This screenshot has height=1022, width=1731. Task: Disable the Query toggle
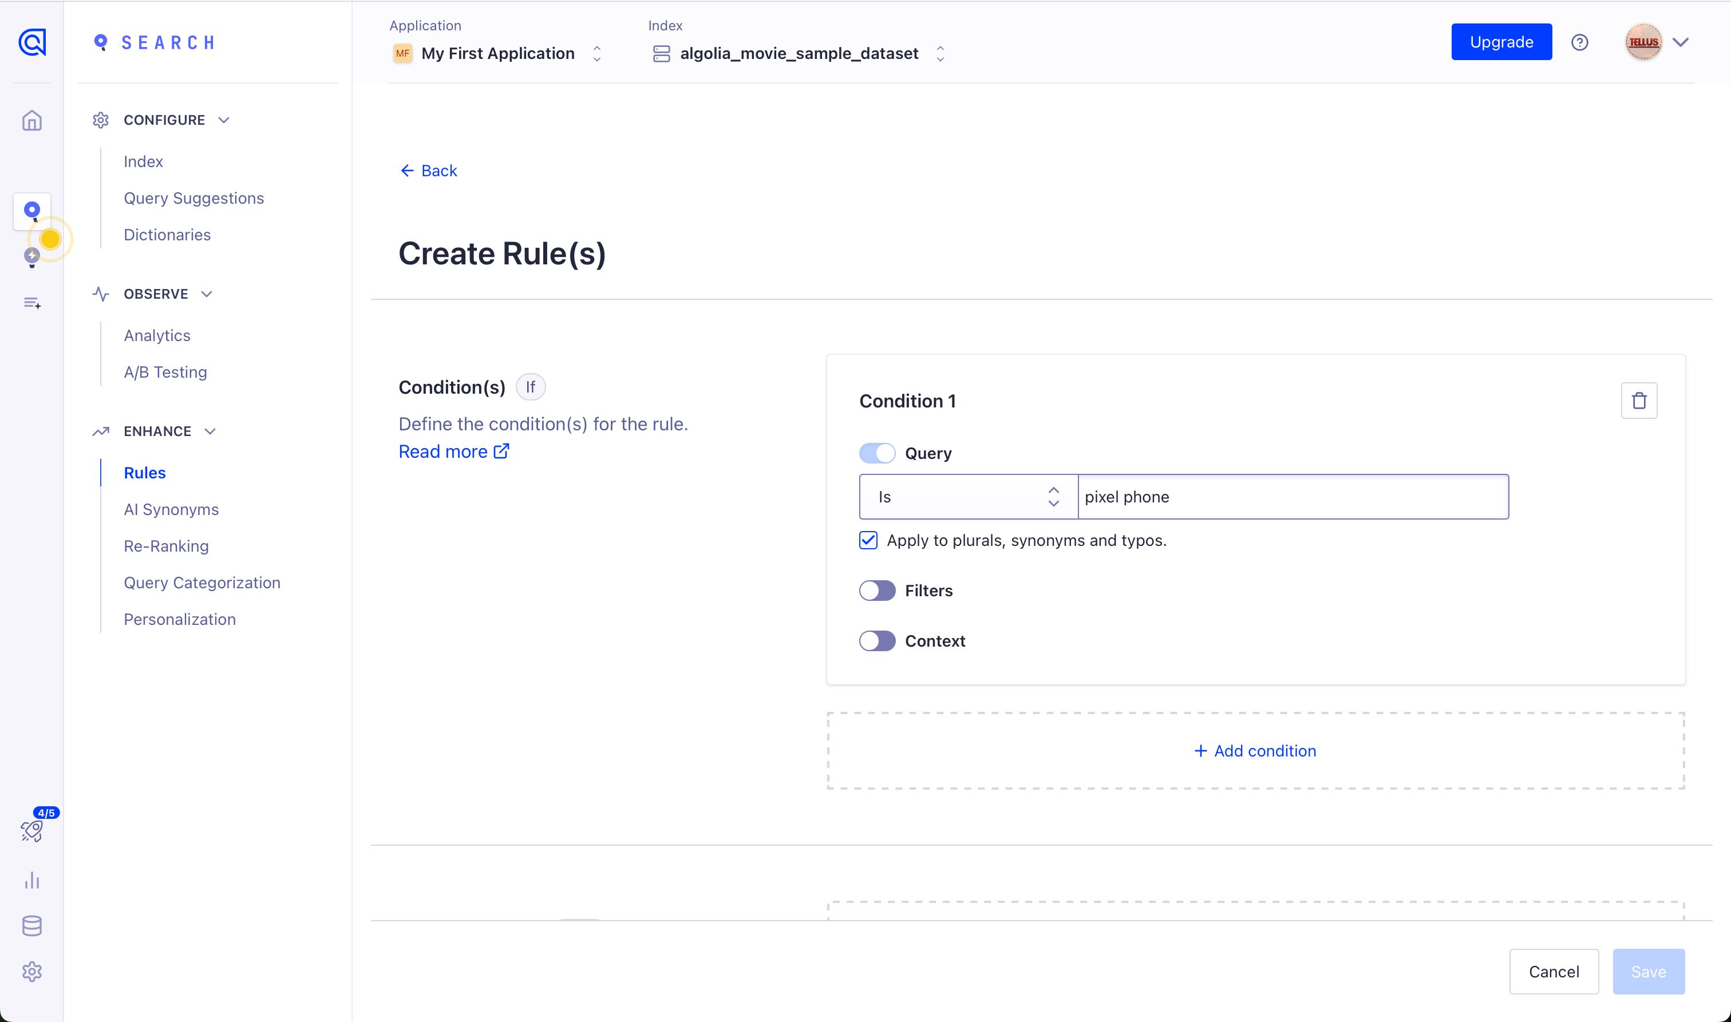[x=877, y=453]
